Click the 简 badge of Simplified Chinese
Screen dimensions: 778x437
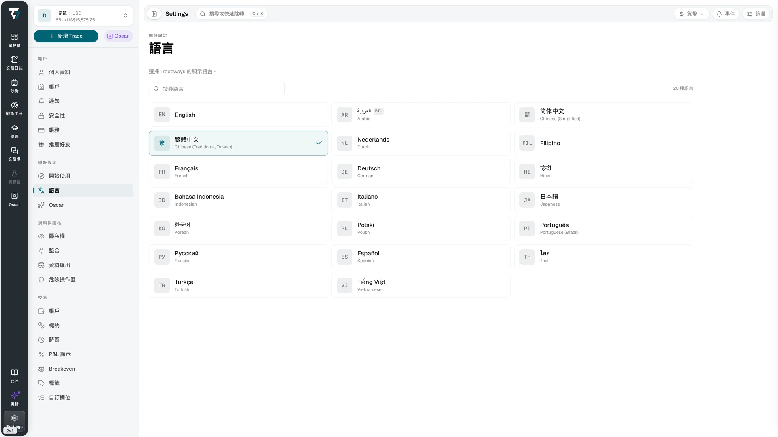tap(527, 115)
